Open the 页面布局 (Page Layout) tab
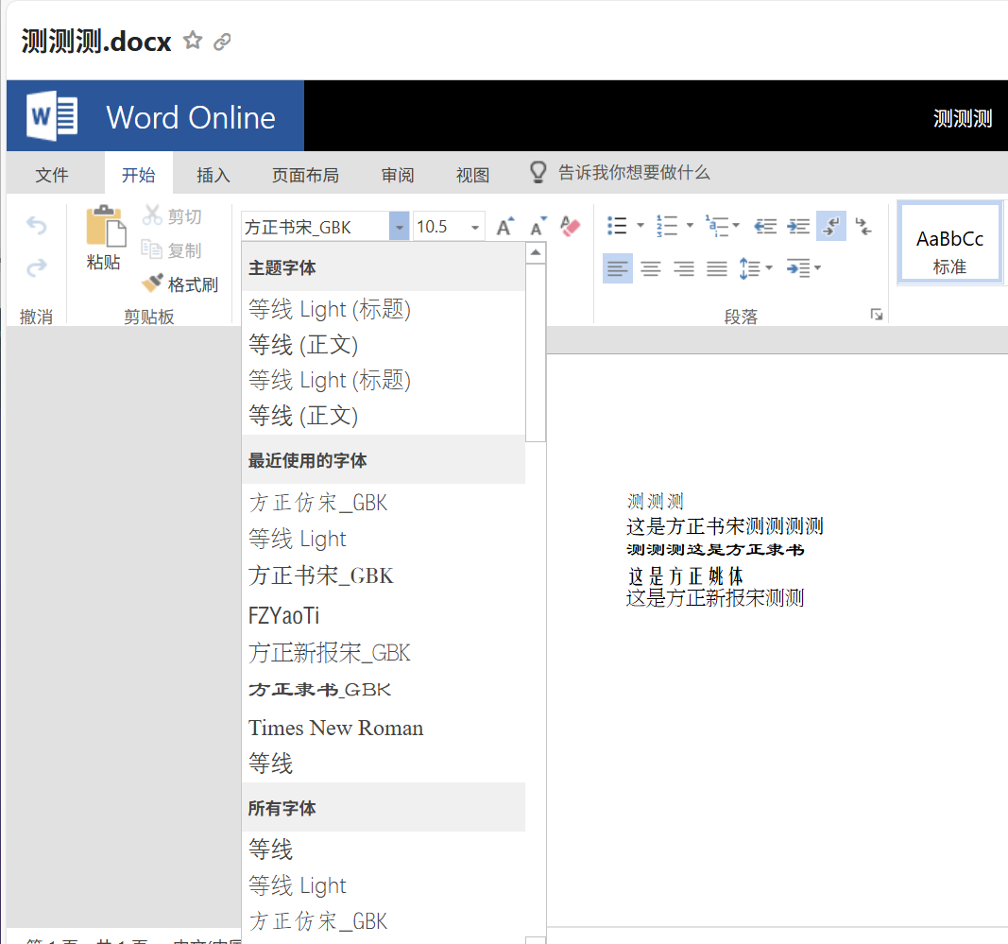Image resolution: width=1008 pixels, height=944 pixels. pyautogui.click(x=305, y=175)
